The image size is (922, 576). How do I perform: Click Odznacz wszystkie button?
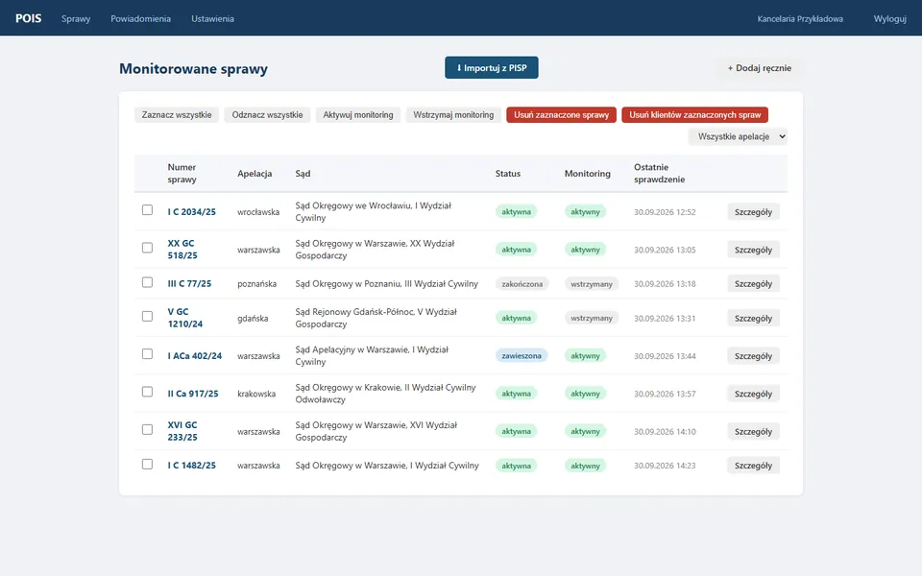pos(267,114)
